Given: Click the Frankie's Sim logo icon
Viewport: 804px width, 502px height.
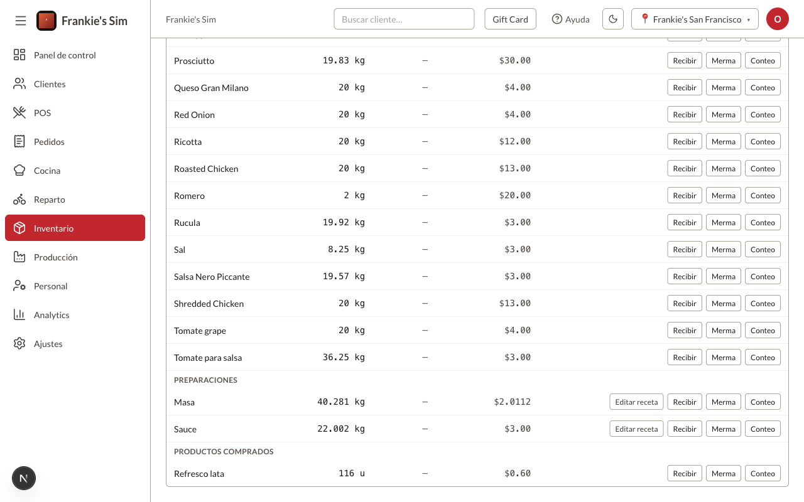Looking at the screenshot, I should pyautogui.click(x=46, y=21).
